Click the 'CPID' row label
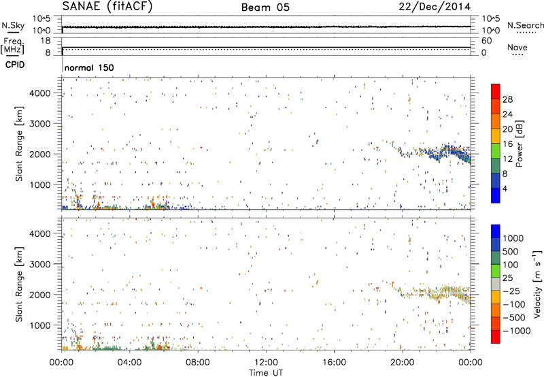The image size is (544, 377). [15, 65]
